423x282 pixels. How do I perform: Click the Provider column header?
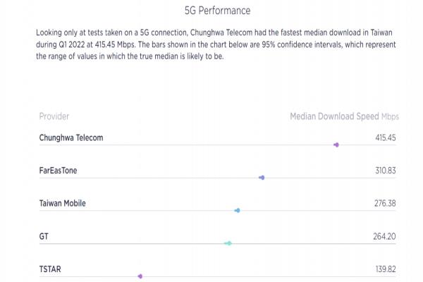point(54,116)
